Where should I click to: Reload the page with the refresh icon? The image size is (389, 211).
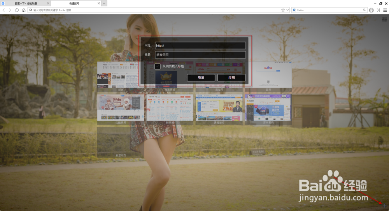(x=17, y=10)
